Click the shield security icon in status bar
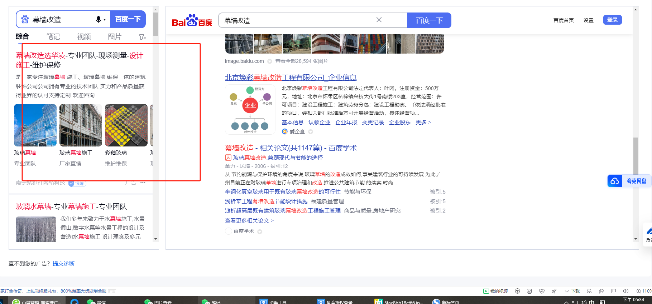 (x=517, y=291)
